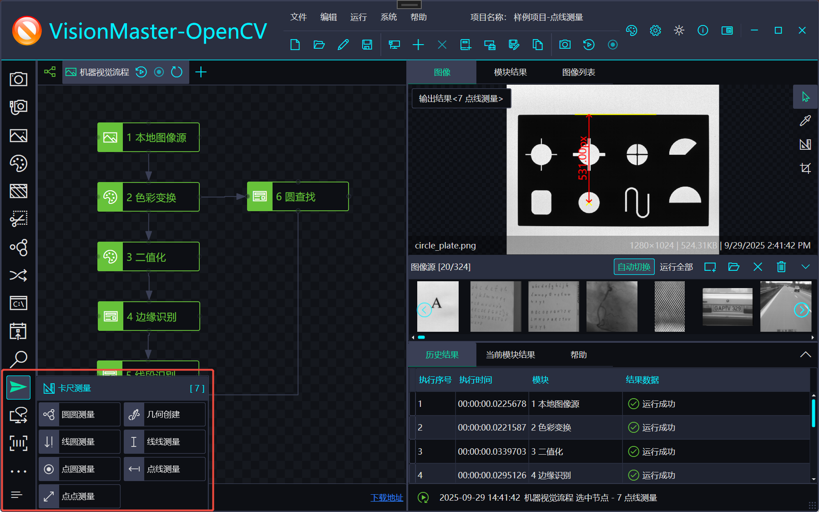
Task: Open the more categories ellipsis icon
Action: point(18,471)
